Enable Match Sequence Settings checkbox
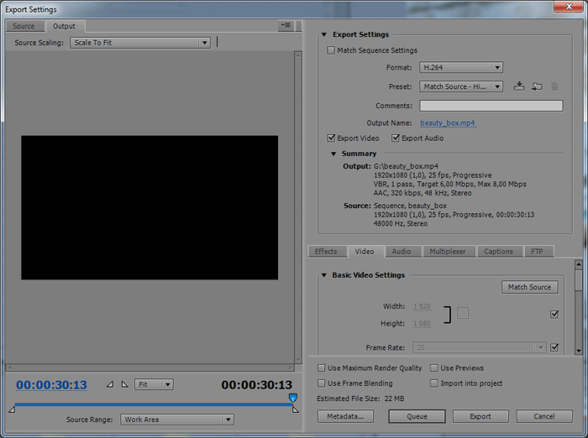The image size is (588, 438). 331,50
